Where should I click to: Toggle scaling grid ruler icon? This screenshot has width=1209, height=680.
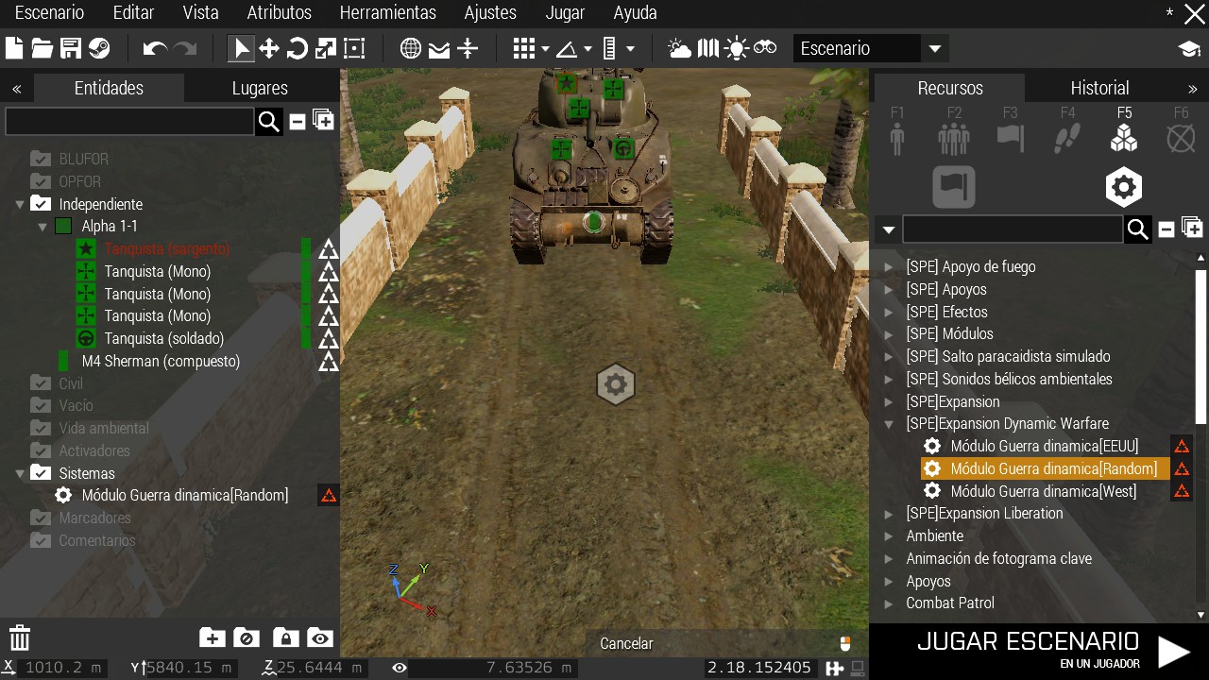pos(609,48)
